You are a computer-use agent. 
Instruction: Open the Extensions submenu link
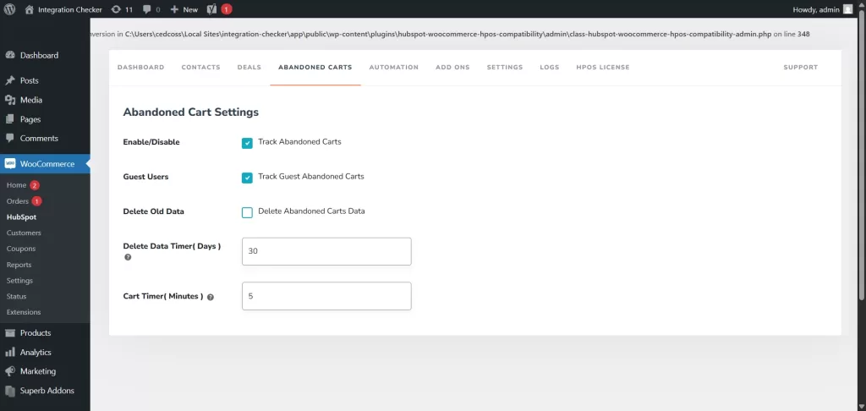24,312
